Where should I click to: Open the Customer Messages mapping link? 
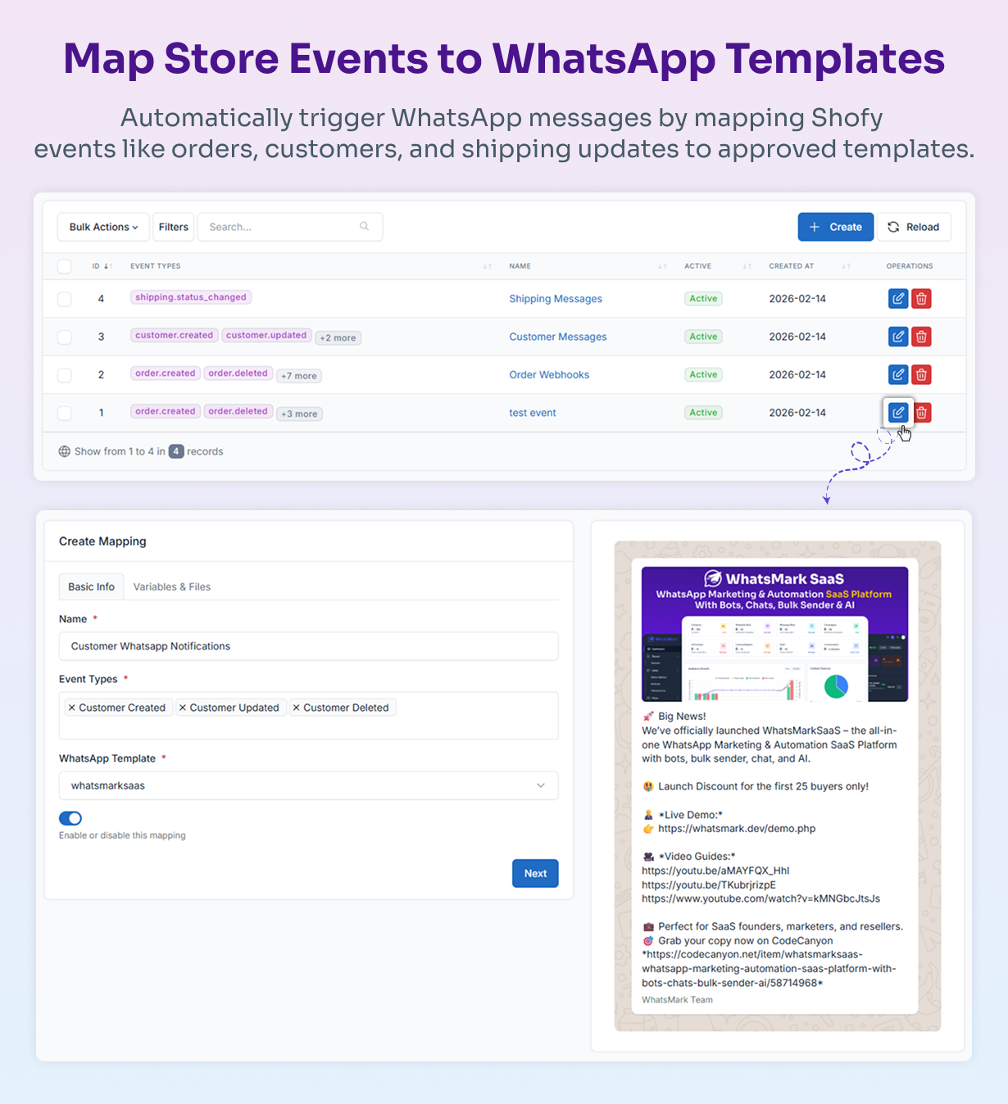(558, 337)
